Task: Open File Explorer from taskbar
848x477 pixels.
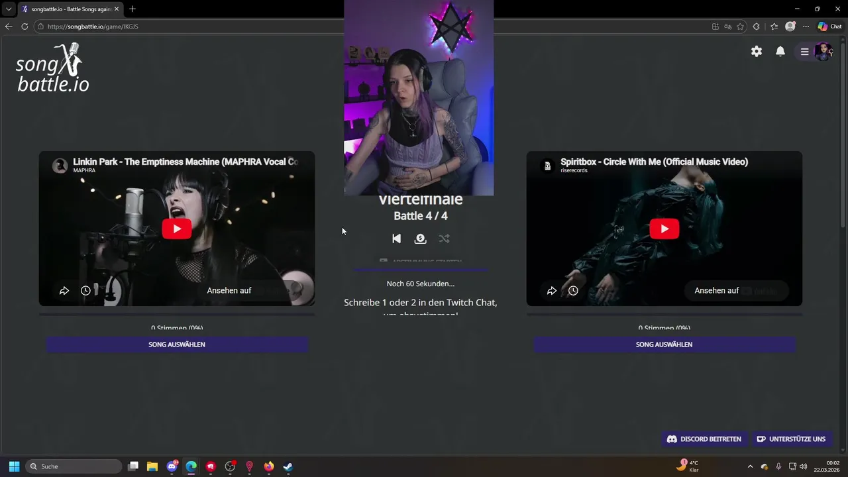Action: click(152, 466)
